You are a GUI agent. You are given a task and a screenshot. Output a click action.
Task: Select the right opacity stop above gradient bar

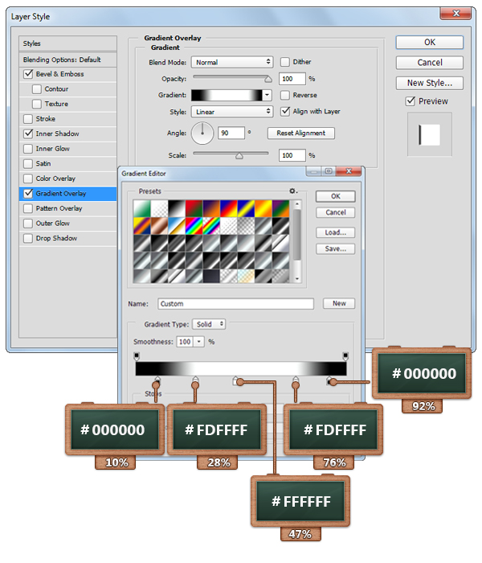click(x=345, y=355)
